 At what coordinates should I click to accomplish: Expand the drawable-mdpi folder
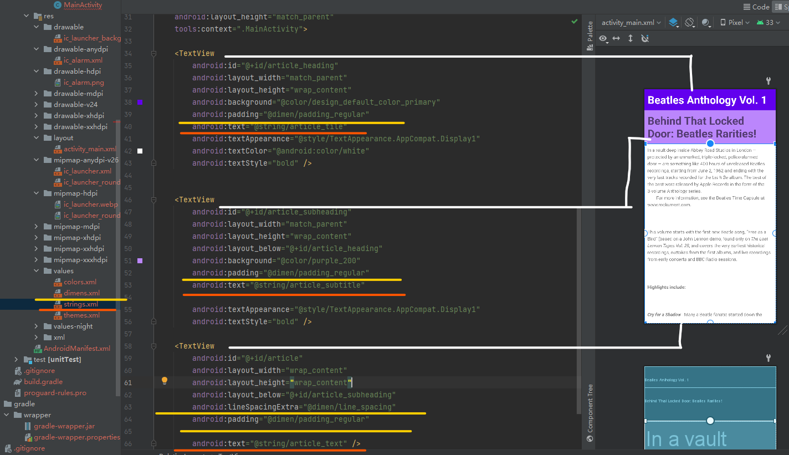coord(36,94)
